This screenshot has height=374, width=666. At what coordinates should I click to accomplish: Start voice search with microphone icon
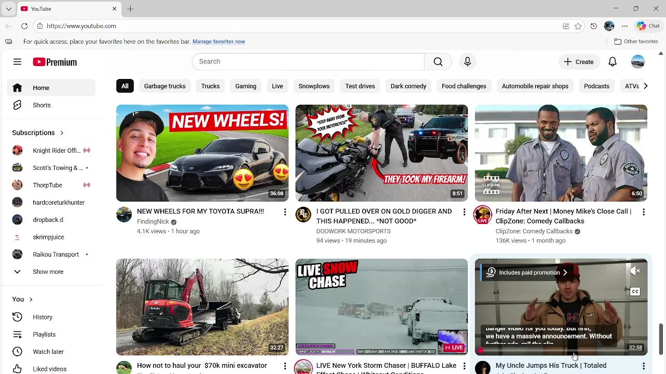pos(467,62)
